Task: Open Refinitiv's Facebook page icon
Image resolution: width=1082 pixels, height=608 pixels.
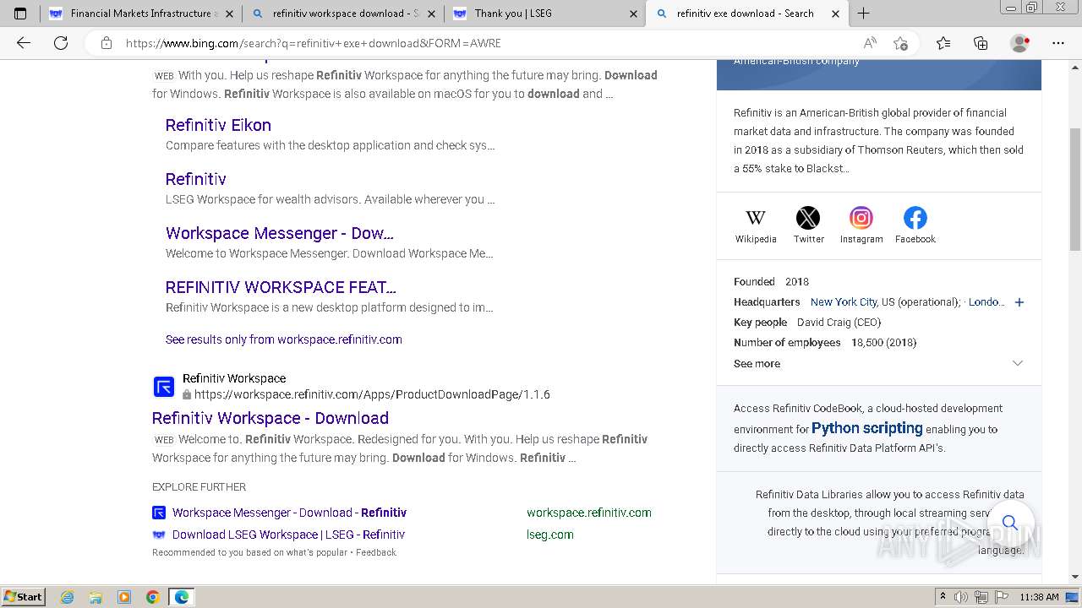Action: point(915,218)
